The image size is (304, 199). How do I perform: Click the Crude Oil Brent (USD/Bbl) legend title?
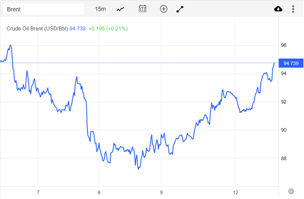click(x=37, y=29)
